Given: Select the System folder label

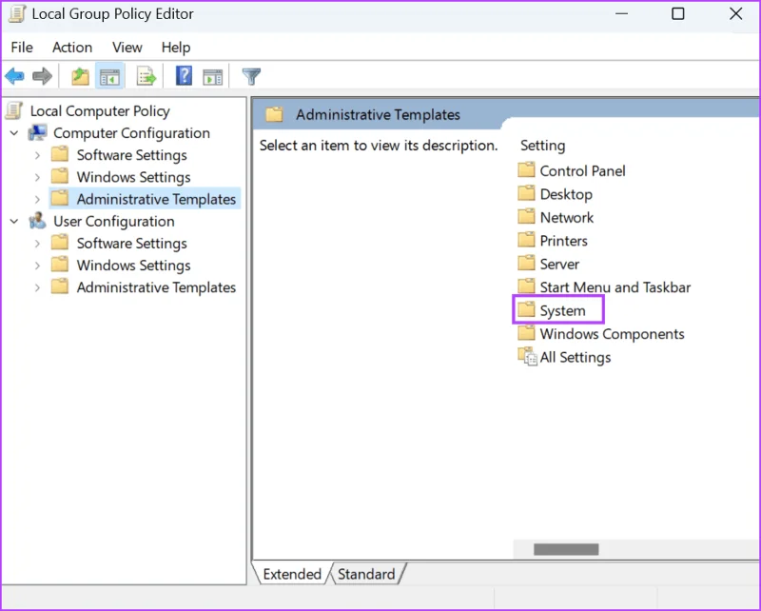Looking at the screenshot, I should point(562,310).
